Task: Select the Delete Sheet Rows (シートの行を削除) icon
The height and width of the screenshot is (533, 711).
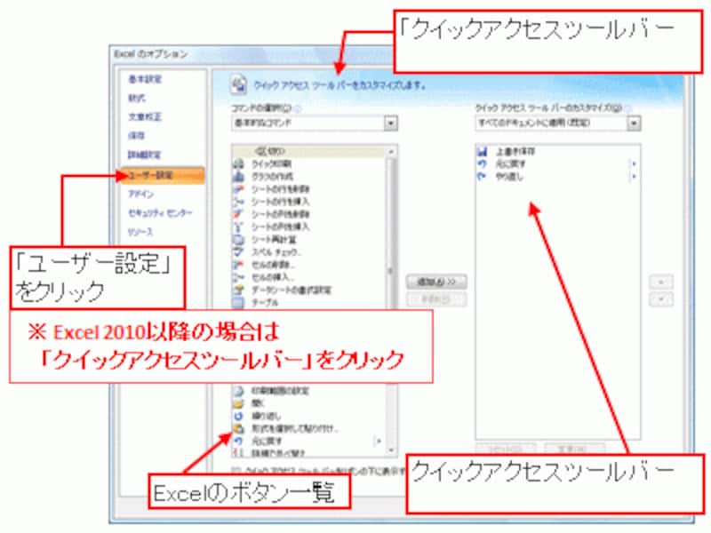Action: click(238, 189)
